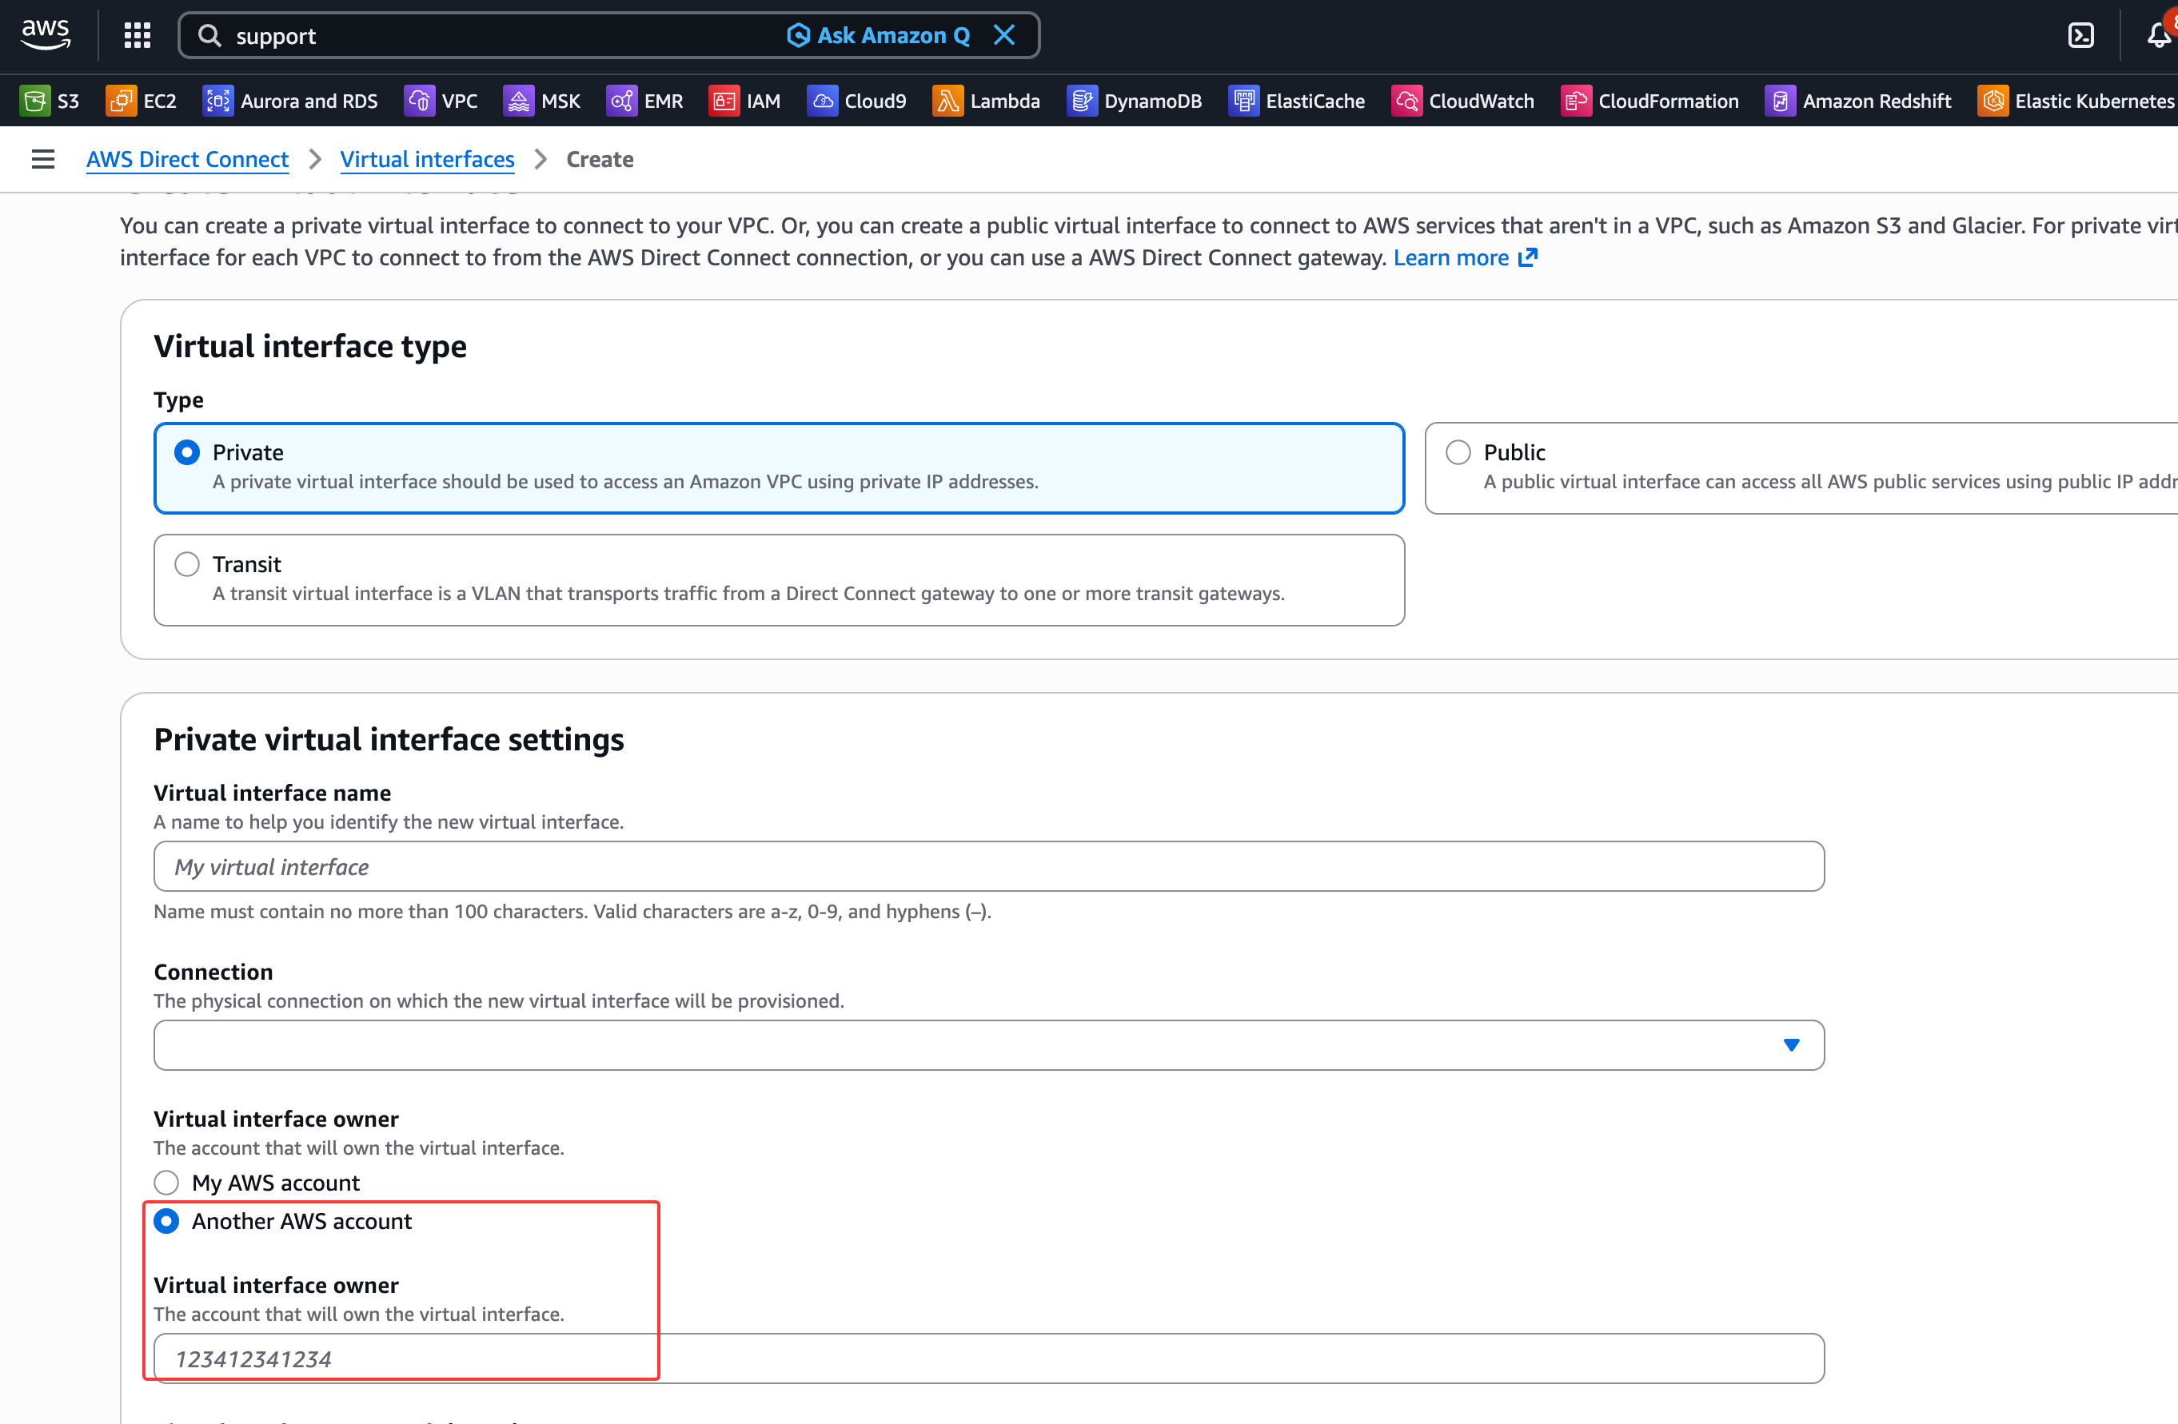Image resolution: width=2178 pixels, height=1424 pixels.
Task: Select the Public interface type
Action: click(1458, 453)
